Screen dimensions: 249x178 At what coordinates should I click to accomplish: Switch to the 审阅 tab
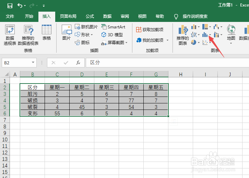(x=125, y=16)
